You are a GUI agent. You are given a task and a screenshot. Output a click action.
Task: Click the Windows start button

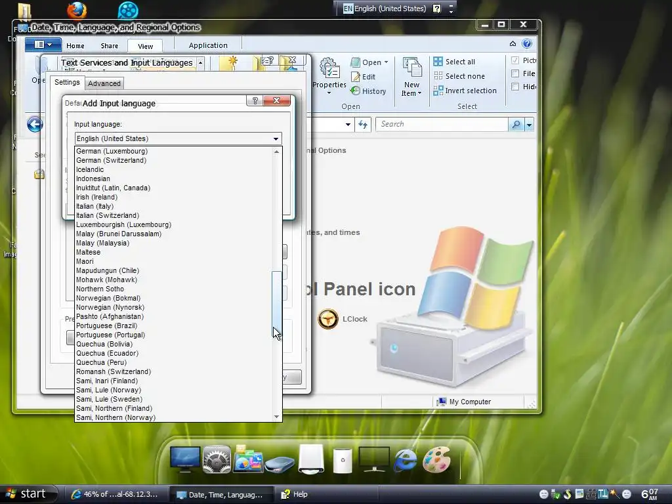tap(28, 493)
